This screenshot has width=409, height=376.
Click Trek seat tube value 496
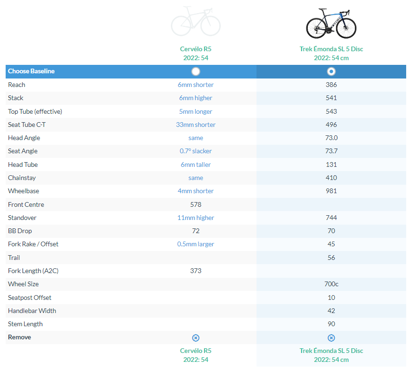pyautogui.click(x=331, y=125)
